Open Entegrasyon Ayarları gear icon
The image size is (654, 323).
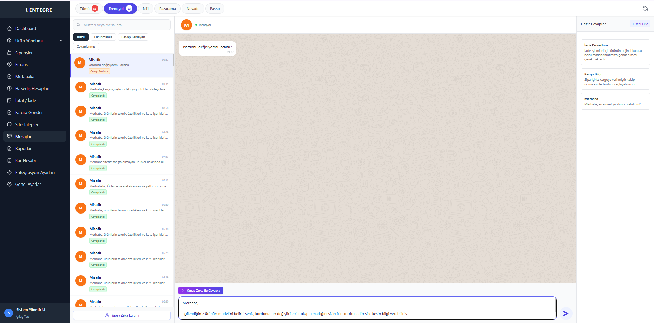(9, 172)
